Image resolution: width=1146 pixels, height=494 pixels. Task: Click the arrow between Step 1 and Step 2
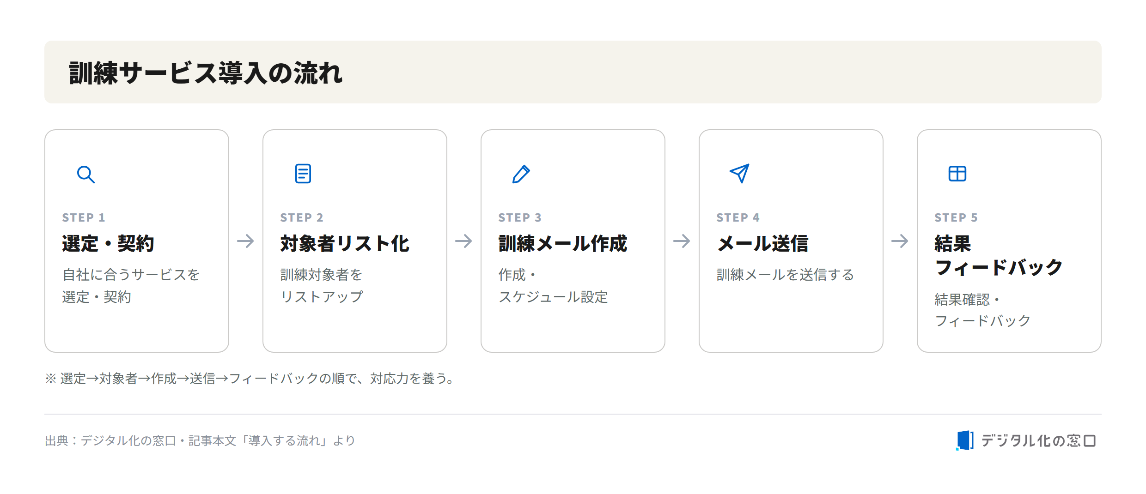tap(245, 241)
